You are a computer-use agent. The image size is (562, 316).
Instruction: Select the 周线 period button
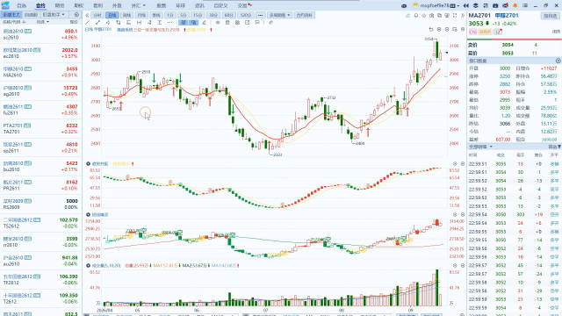(126, 15)
